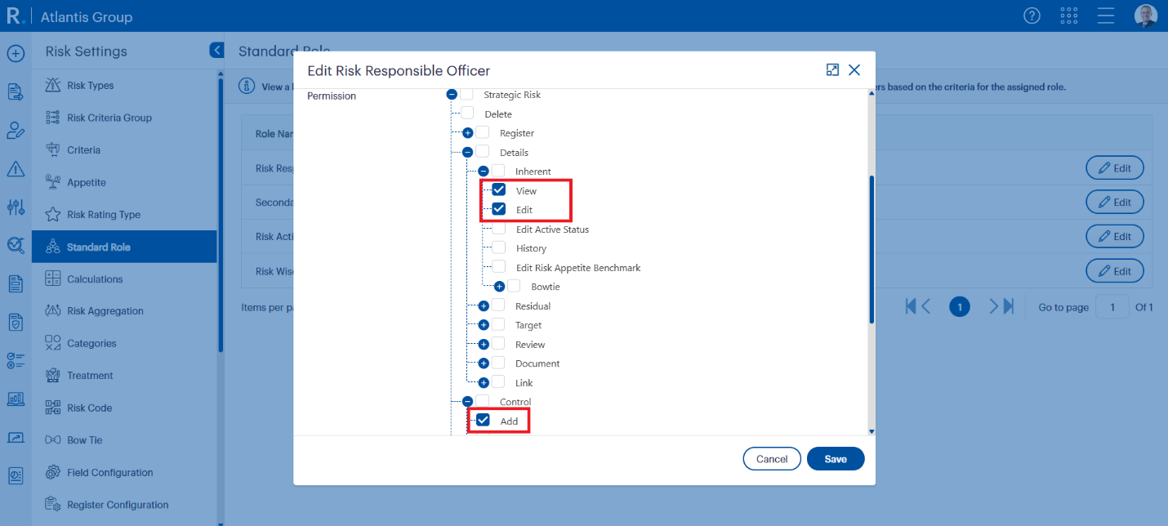Go to the last page arrow
1168x526 pixels.
point(1009,306)
